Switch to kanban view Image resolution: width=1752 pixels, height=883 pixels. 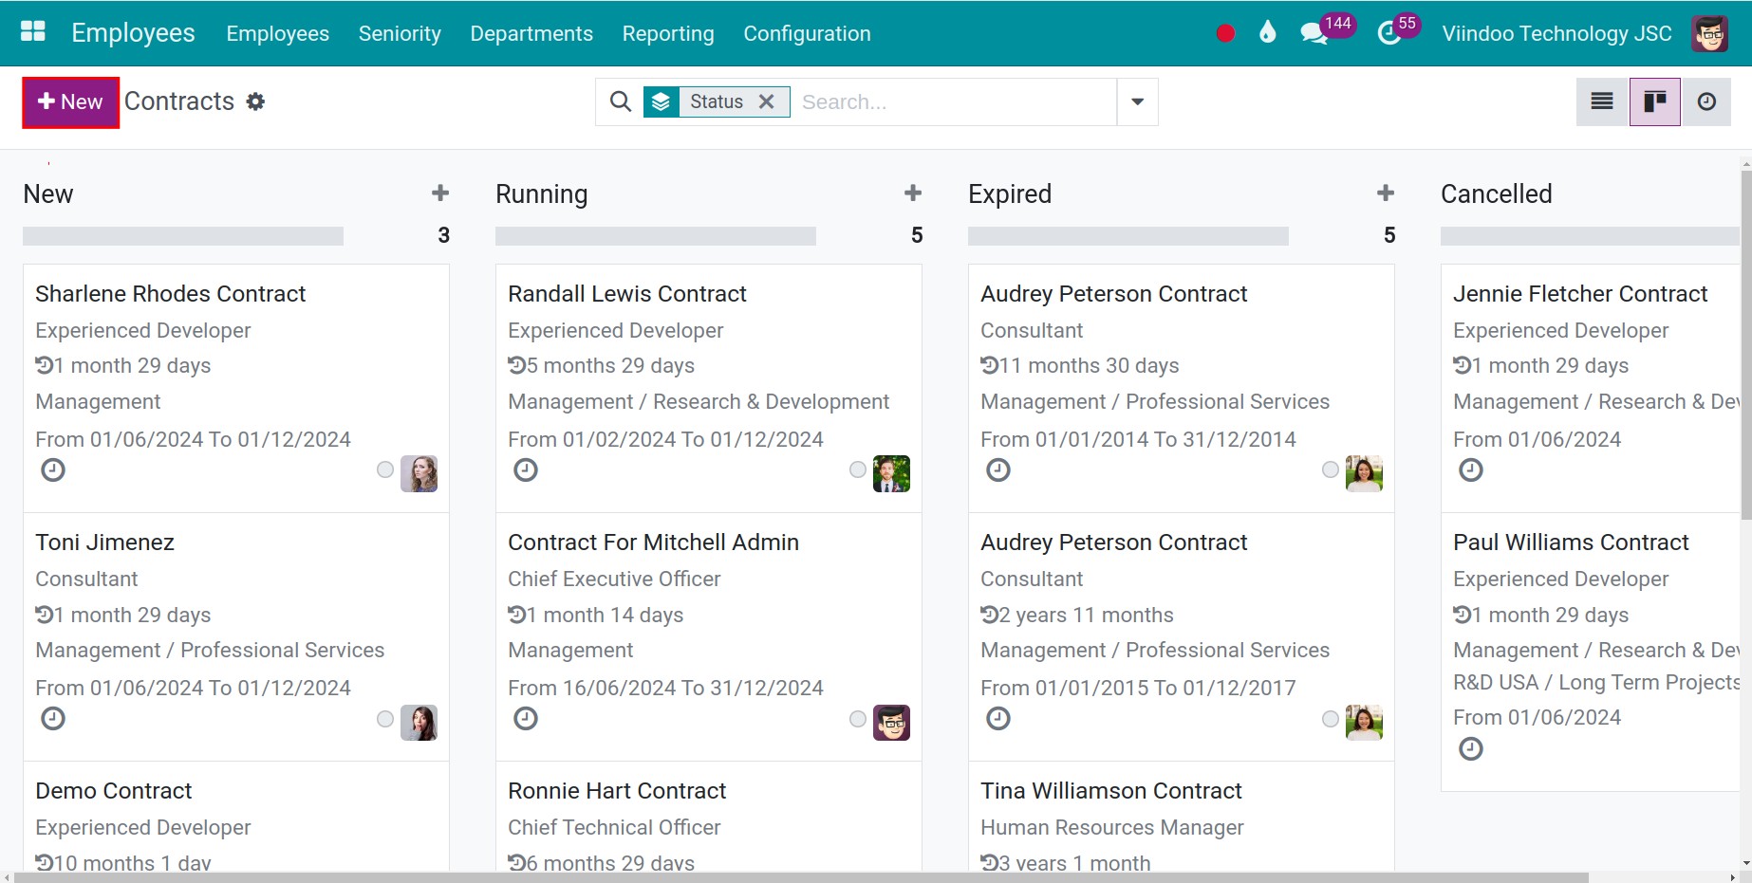[x=1654, y=101]
